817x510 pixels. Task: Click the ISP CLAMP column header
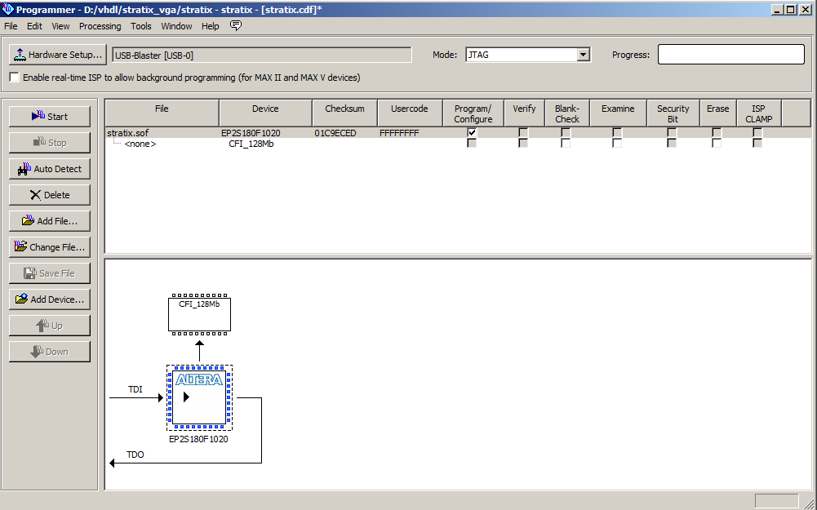click(x=759, y=113)
